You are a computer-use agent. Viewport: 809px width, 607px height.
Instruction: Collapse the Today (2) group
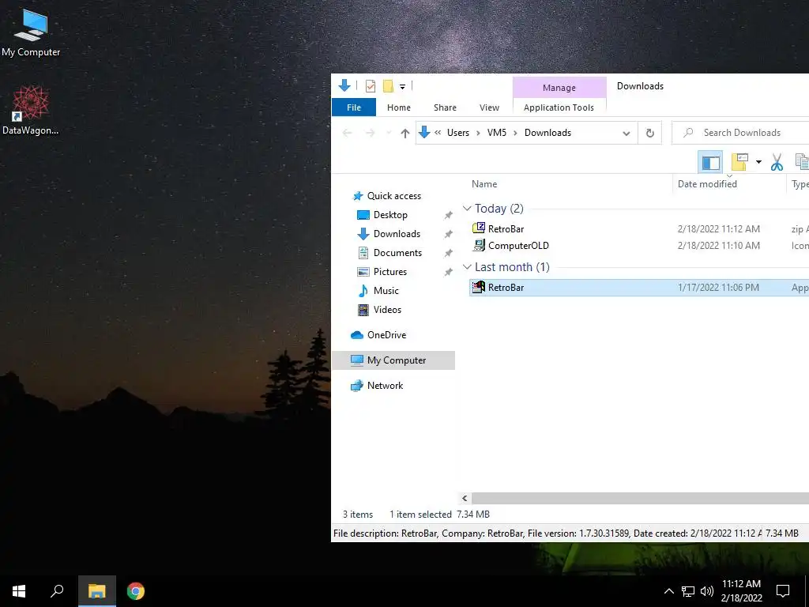click(467, 209)
